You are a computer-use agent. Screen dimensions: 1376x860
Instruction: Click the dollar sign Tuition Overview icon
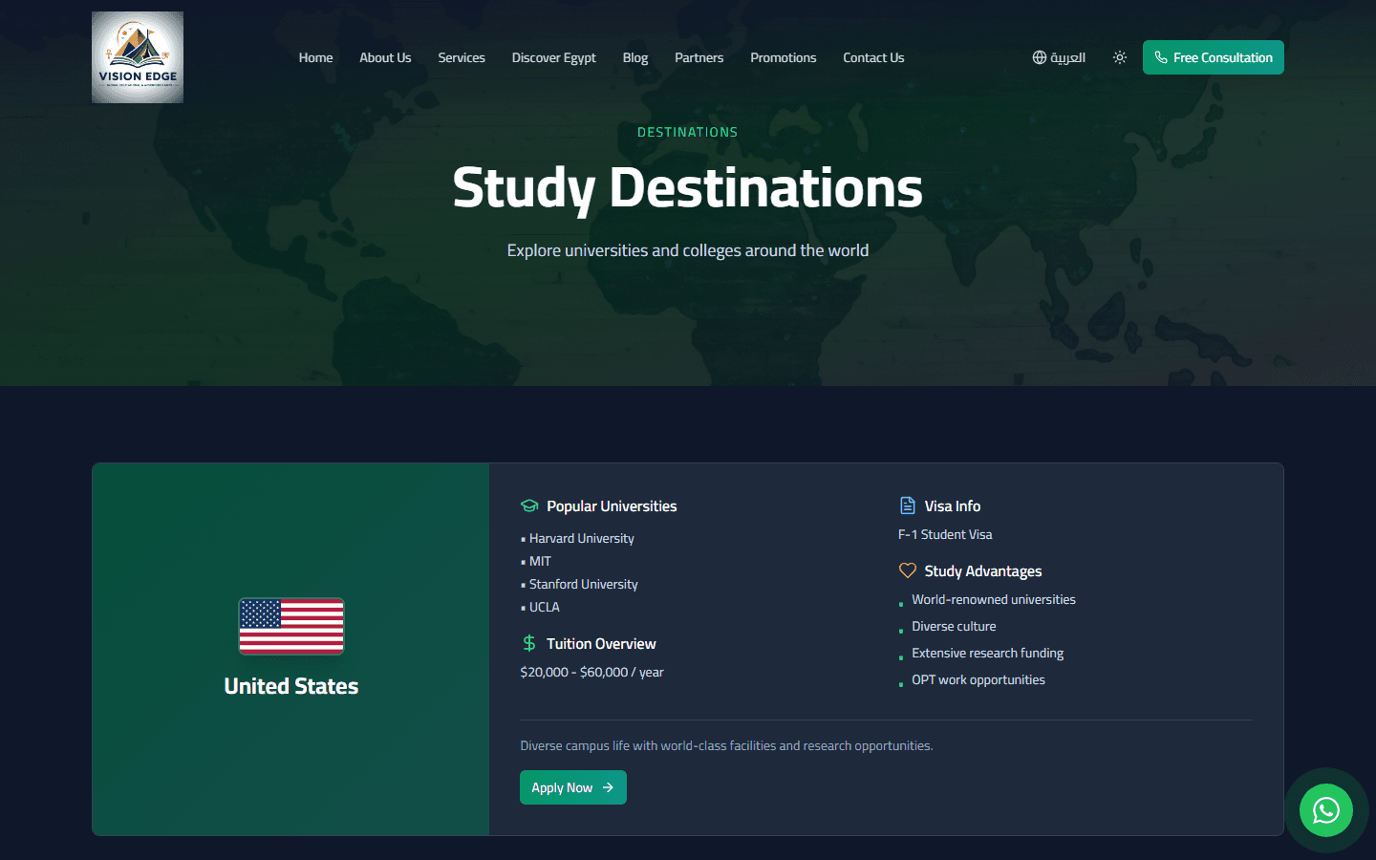529,643
